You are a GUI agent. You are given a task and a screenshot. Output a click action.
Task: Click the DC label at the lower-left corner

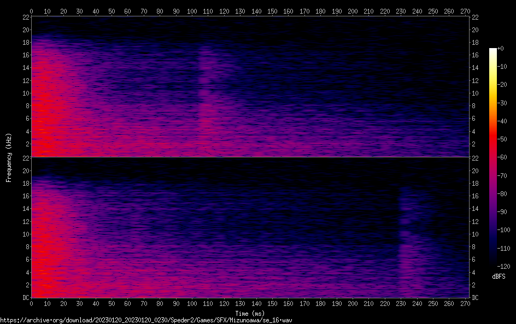point(24,298)
